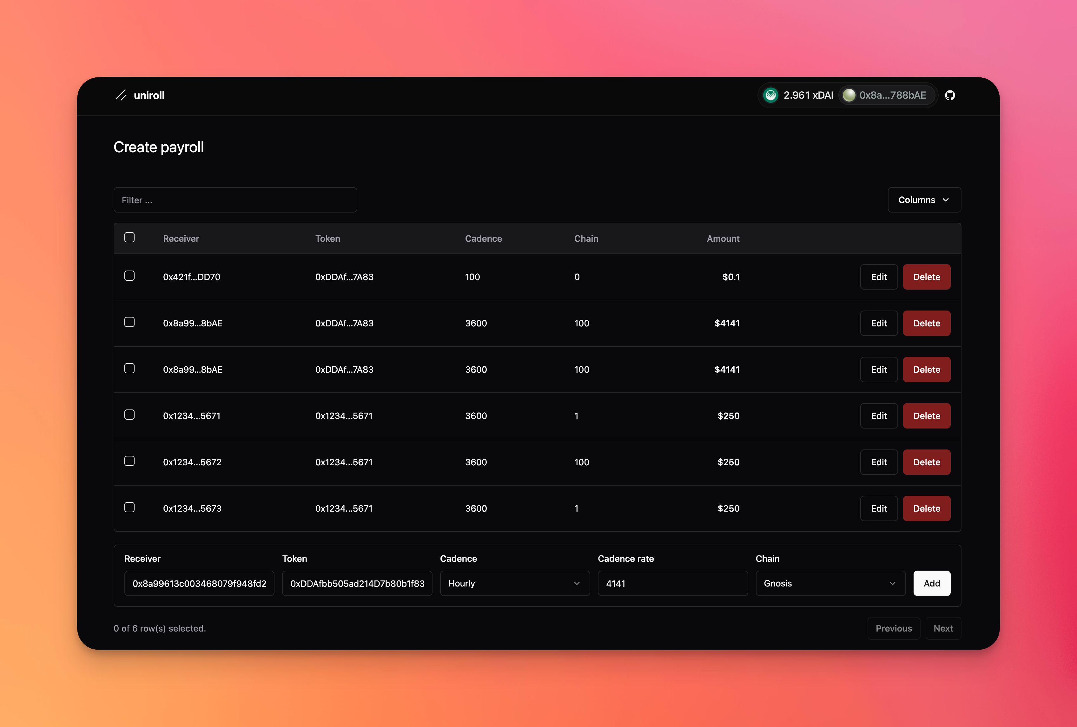The image size is (1077, 727).
Task: Tick the 0x1234...5673 receiver row checkbox
Action: (x=129, y=508)
